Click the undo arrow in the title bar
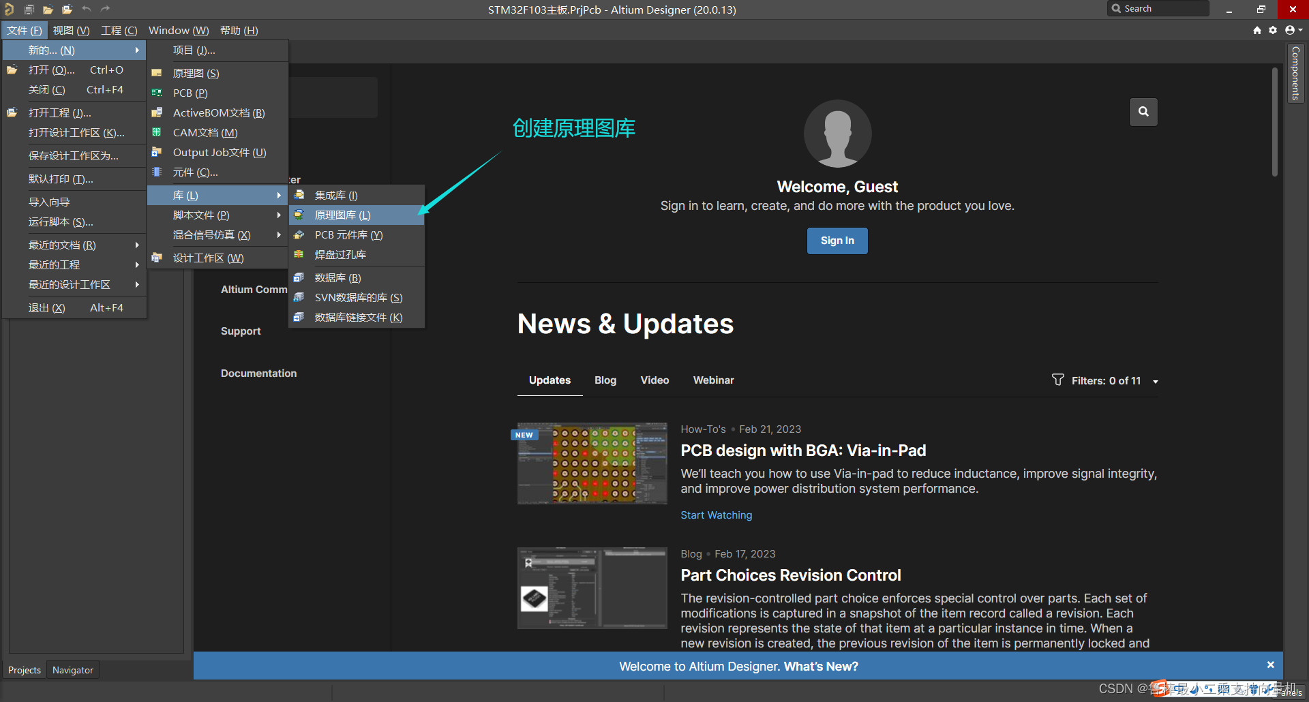The height and width of the screenshot is (702, 1309). (x=87, y=9)
